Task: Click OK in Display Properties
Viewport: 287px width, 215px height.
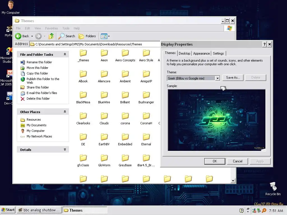Action: pos(215,161)
